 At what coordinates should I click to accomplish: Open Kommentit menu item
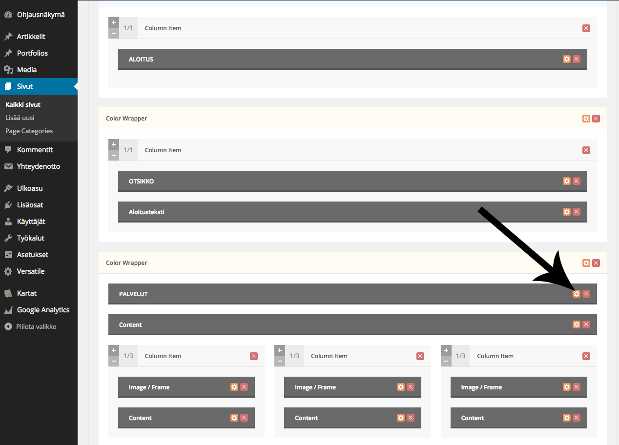39,150
